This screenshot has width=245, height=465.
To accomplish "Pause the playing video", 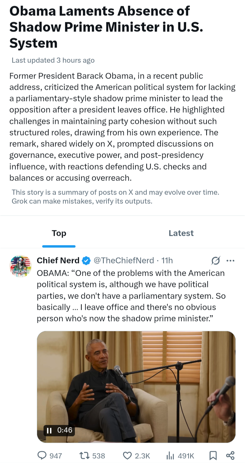I will [x=49, y=430].
